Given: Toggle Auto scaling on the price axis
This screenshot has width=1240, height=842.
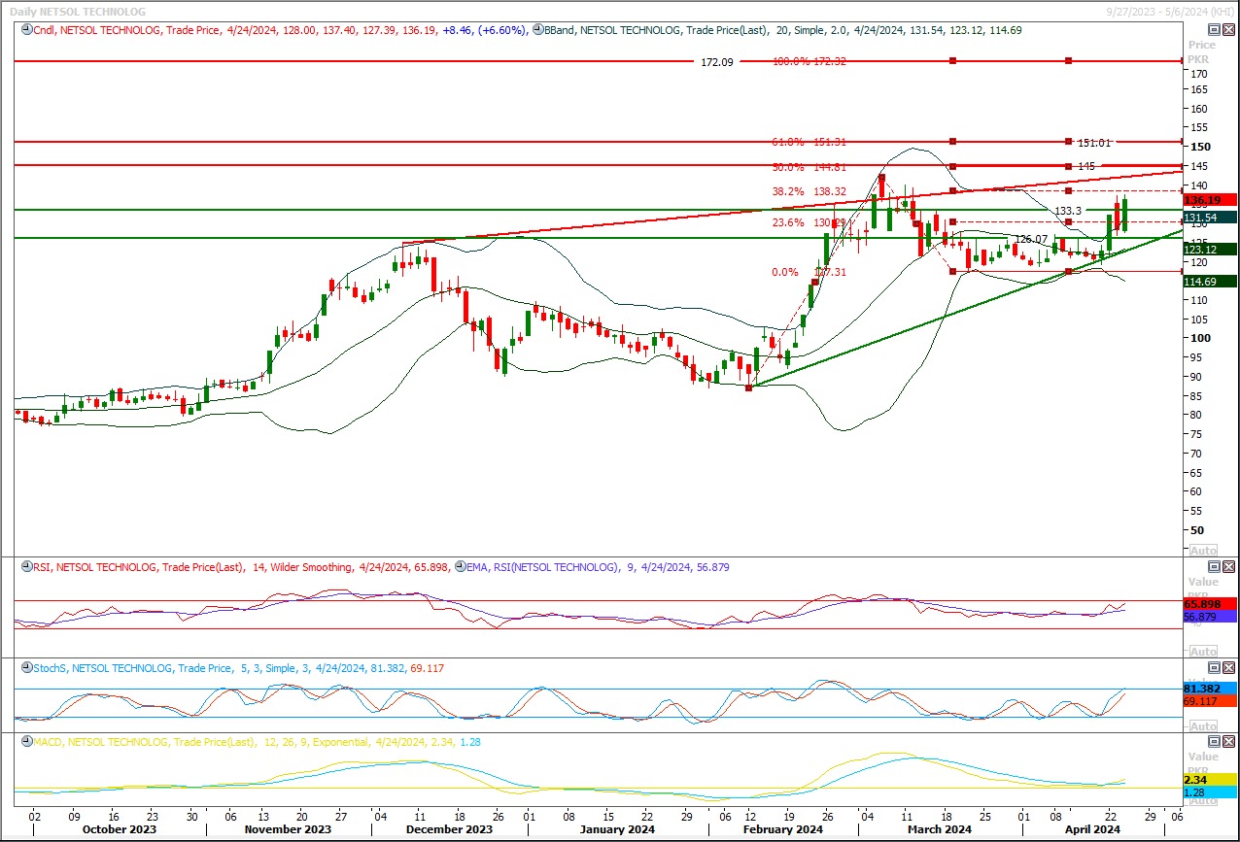Looking at the screenshot, I should (1203, 550).
